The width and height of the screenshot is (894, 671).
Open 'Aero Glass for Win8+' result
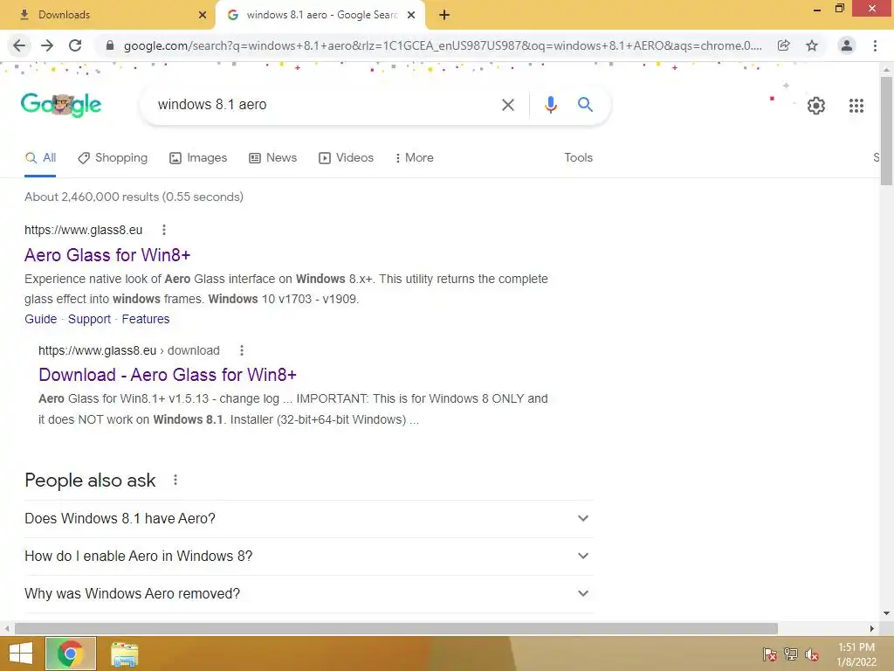(107, 255)
